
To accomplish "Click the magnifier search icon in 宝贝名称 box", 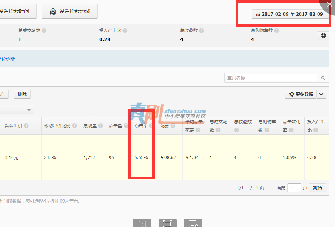I will click(323, 78).
